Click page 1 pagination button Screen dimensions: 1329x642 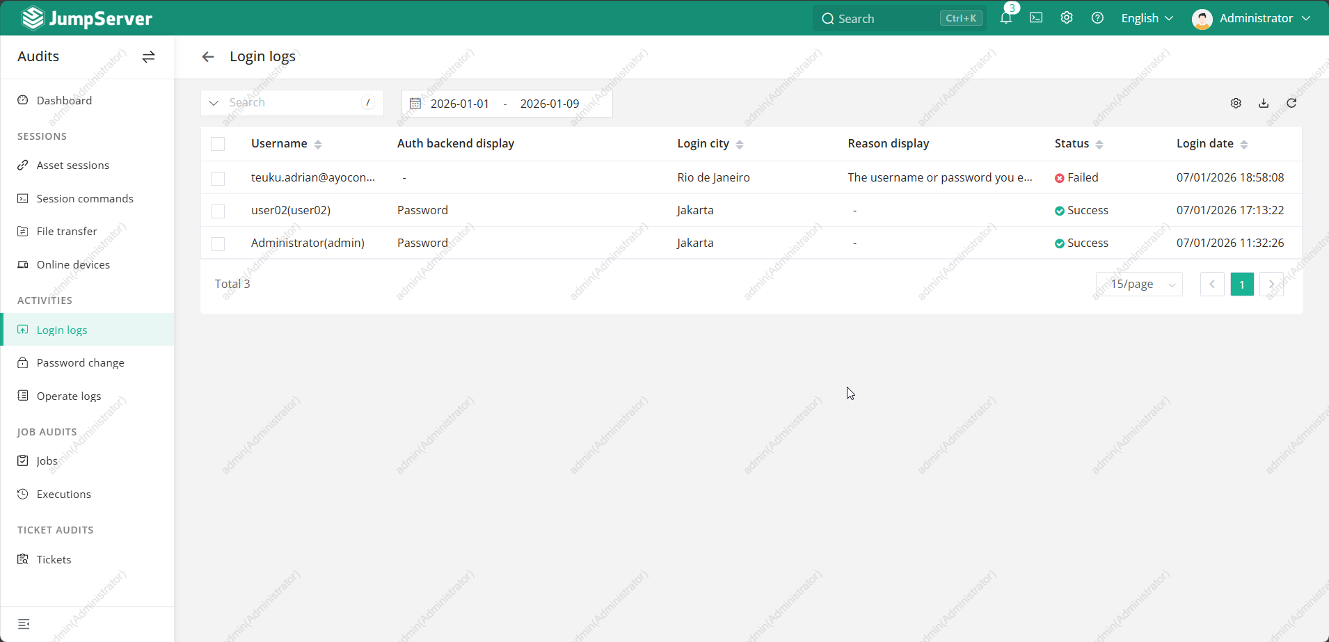pyautogui.click(x=1242, y=284)
